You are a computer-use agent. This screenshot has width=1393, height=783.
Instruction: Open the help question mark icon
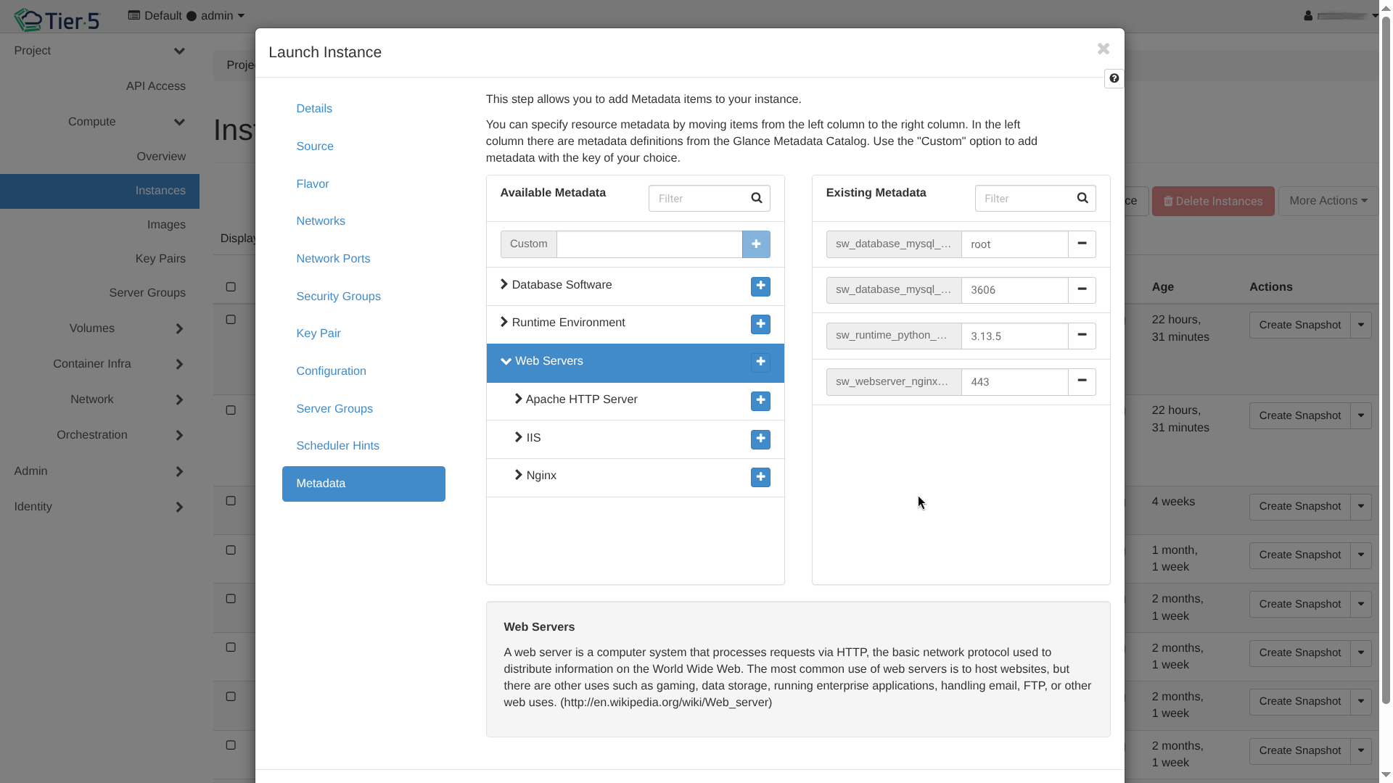(1114, 78)
